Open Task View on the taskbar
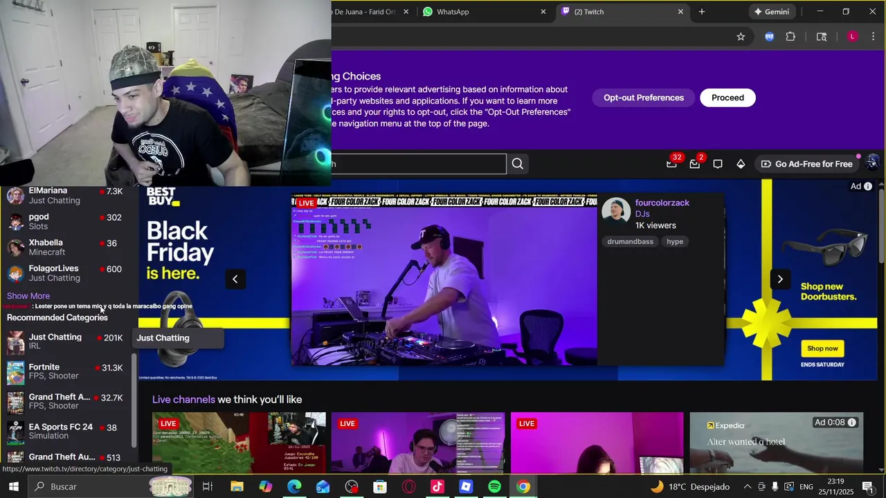 click(207, 486)
